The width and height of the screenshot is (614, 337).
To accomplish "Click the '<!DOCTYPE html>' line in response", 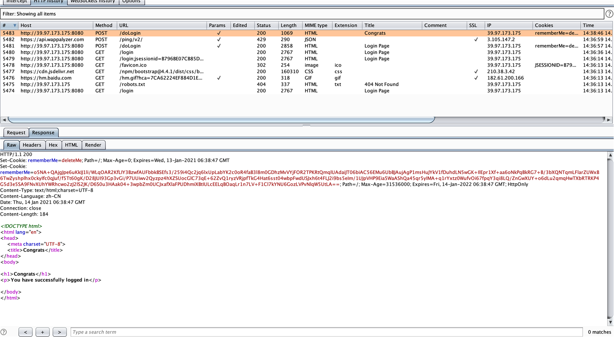I will 21,226.
